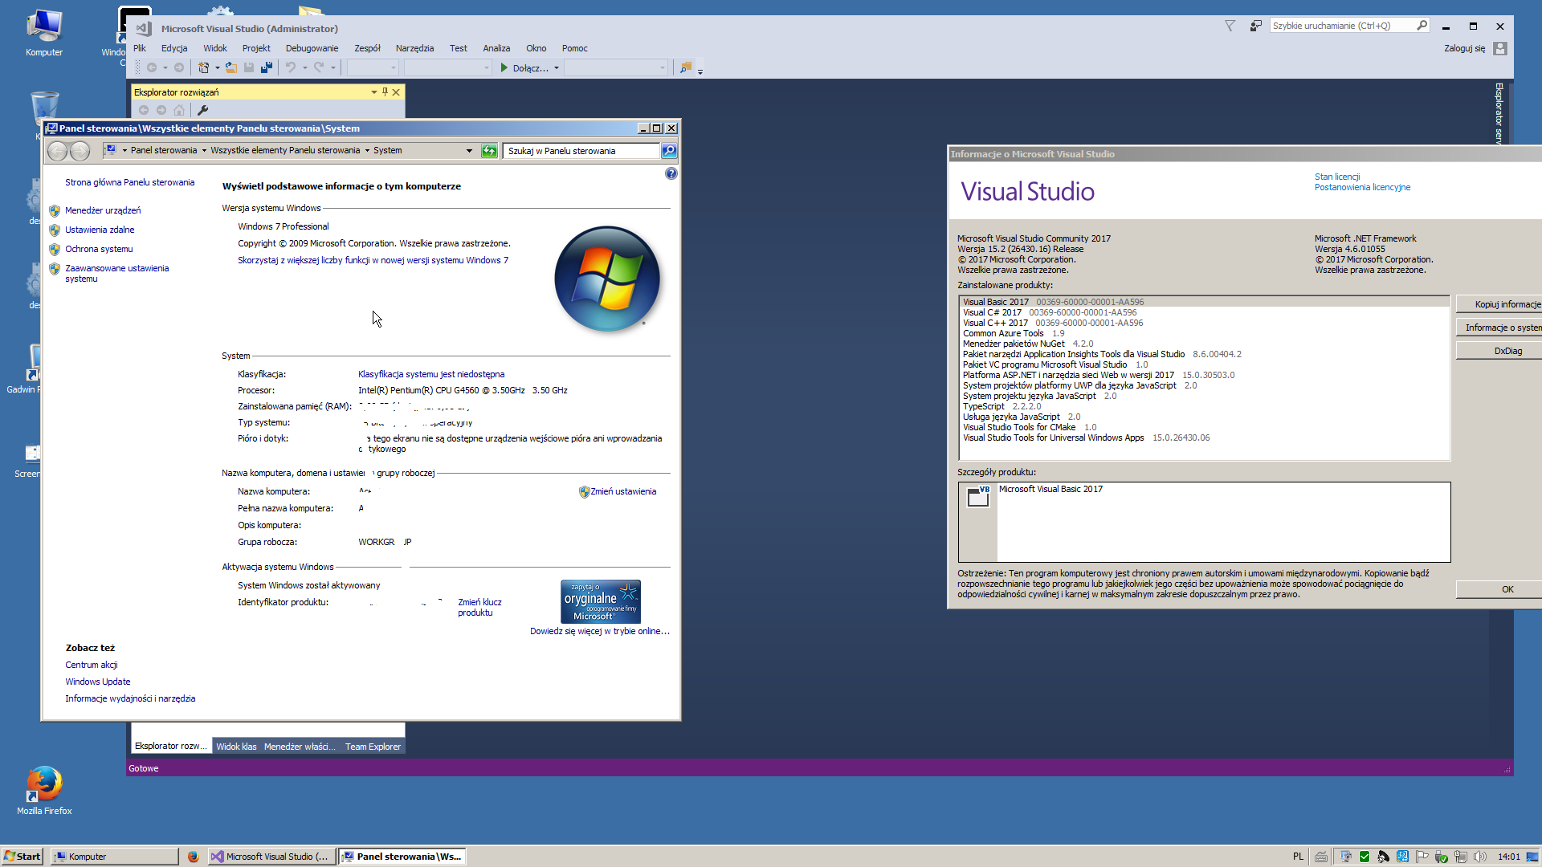1542x867 pixels.
Task: Click the OK button in About dialog
Action: (1499, 589)
